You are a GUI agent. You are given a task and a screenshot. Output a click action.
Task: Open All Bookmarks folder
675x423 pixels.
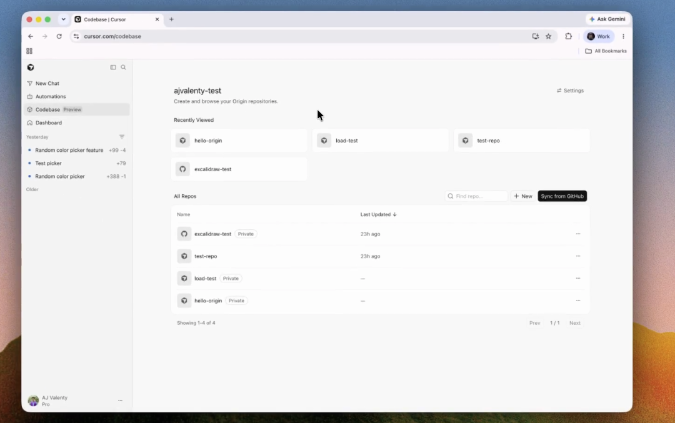coord(606,51)
